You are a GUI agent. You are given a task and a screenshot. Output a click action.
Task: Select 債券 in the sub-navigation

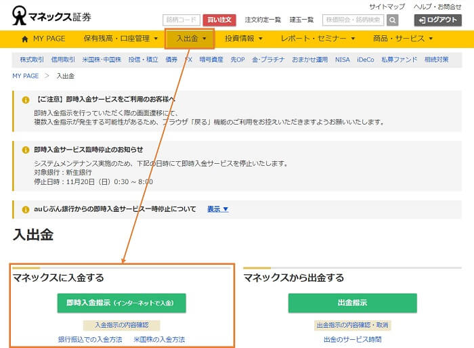point(171,60)
